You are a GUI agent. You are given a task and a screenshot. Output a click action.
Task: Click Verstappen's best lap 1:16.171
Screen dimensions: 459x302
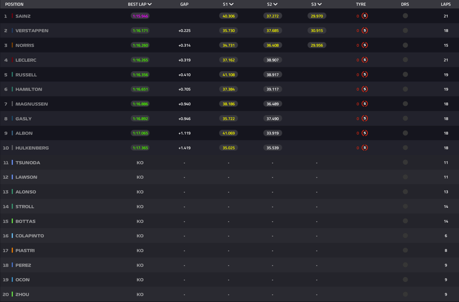tap(140, 31)
